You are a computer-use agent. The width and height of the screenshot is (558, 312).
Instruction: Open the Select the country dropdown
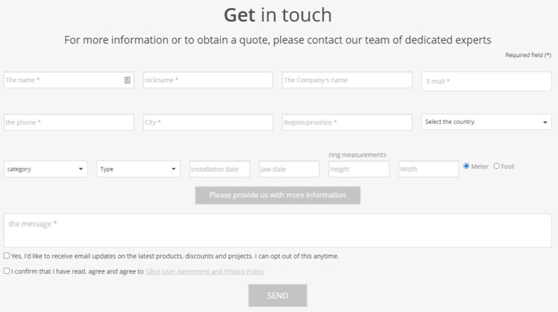[x=487, y=122]
